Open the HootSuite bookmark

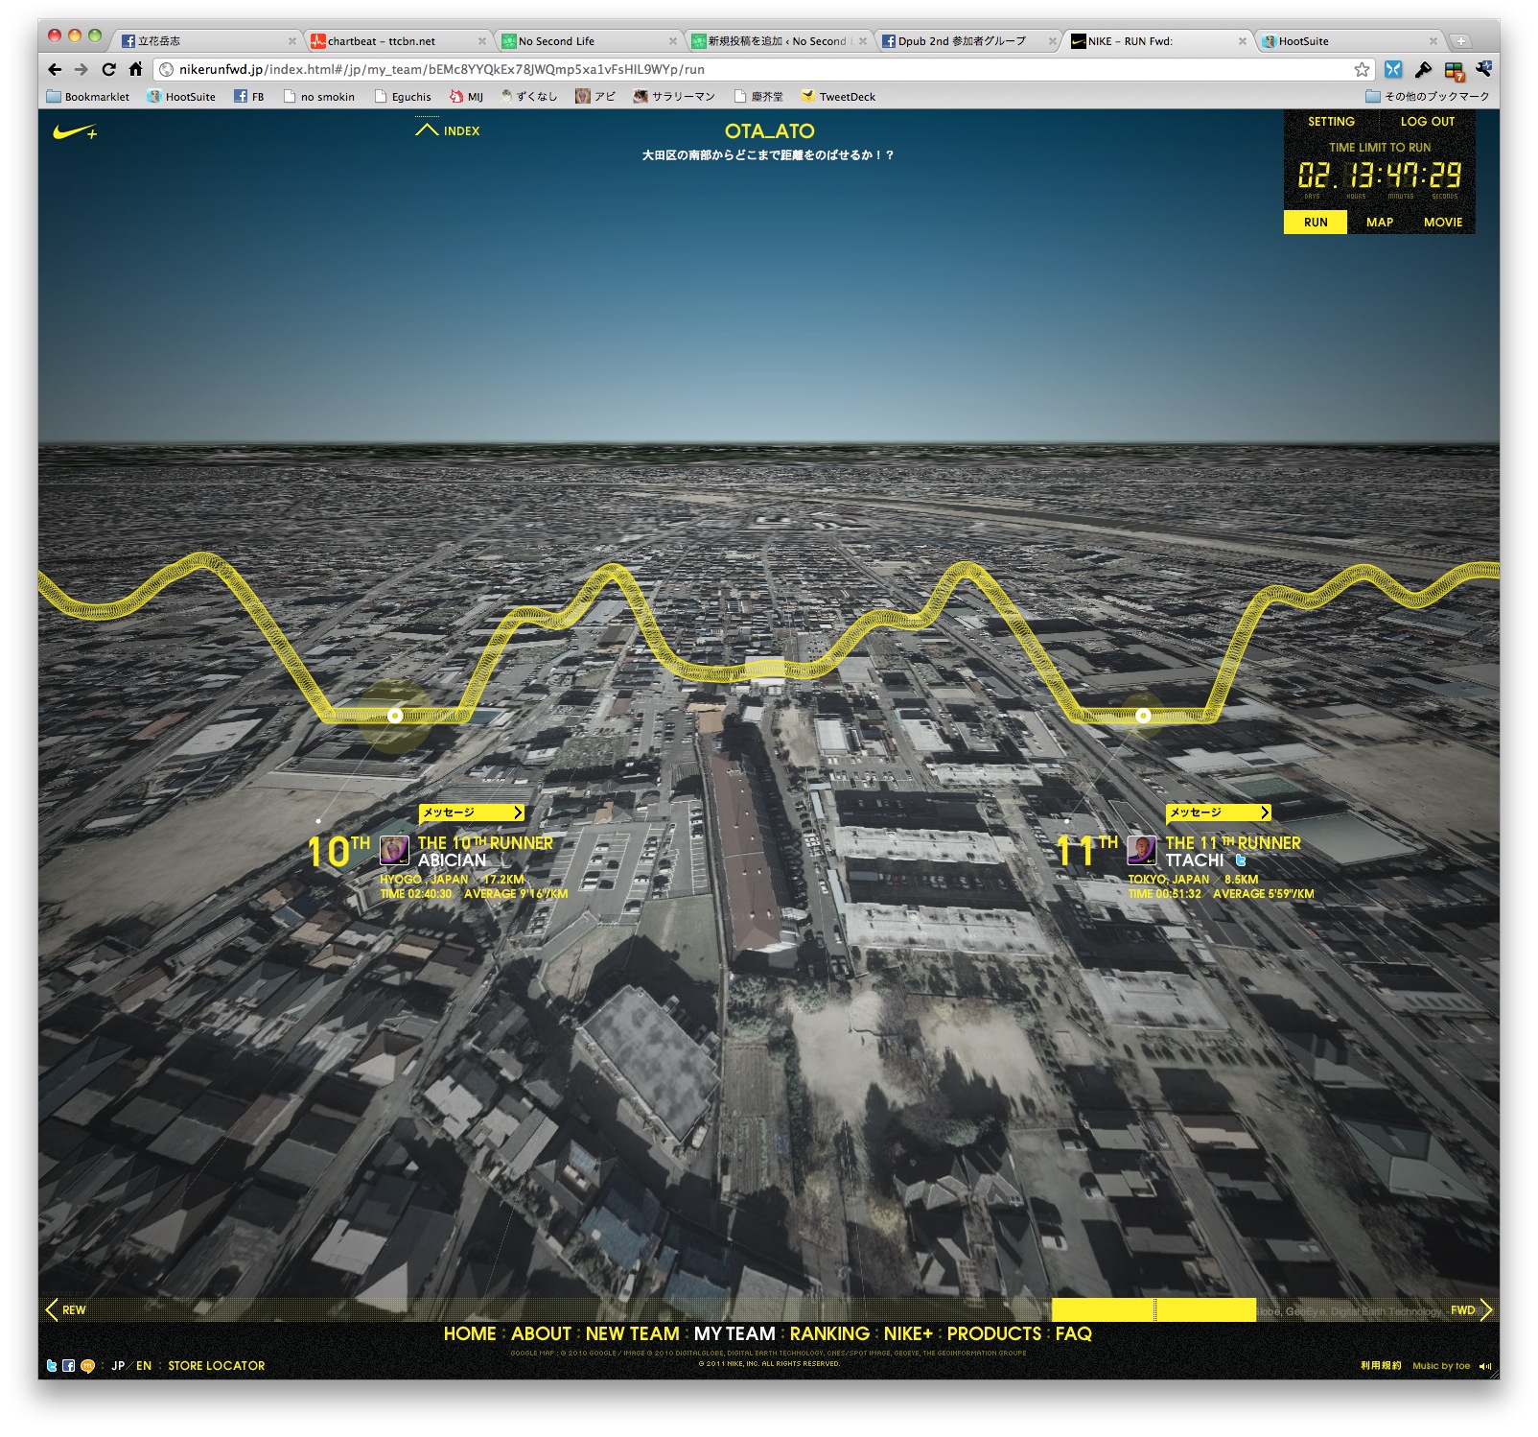(181, 96)
